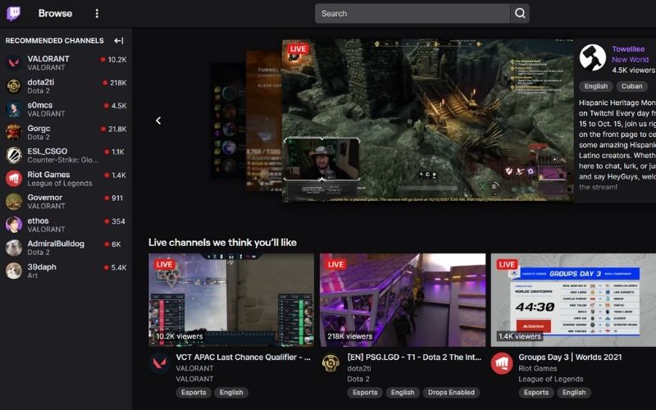Focus the Search input field
This screenshot has height=410, width=656.
pyautogui.click(x=412, y=13)
